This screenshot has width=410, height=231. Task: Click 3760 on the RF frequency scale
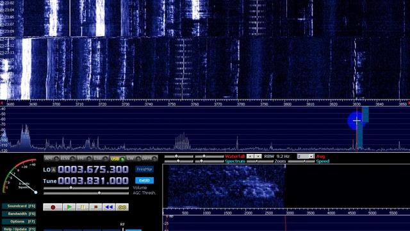(195, 104)
